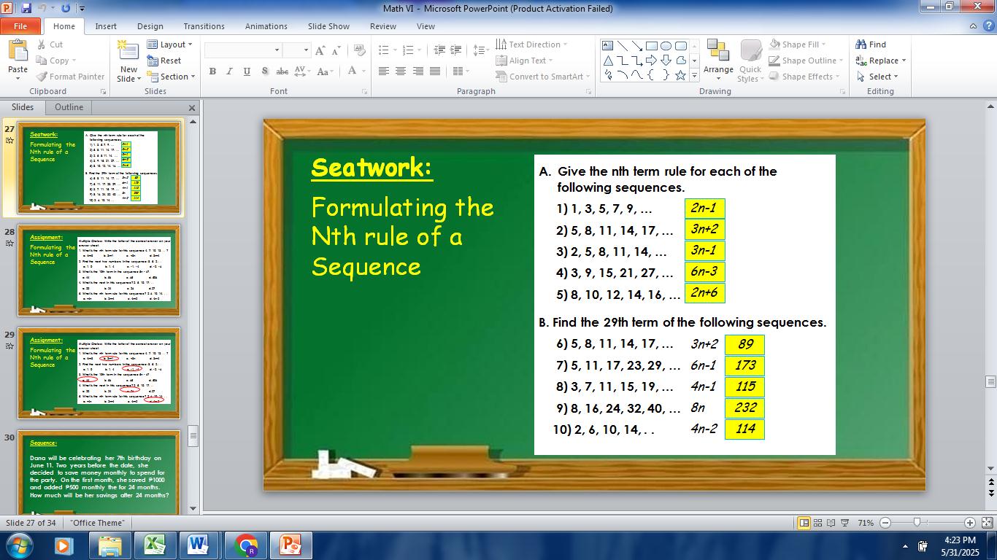Click the Windows Start button

18,545
